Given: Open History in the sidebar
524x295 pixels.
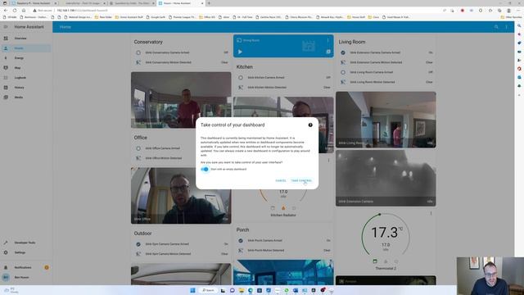Looking at the screenshot, I should (x=26, y=88).
